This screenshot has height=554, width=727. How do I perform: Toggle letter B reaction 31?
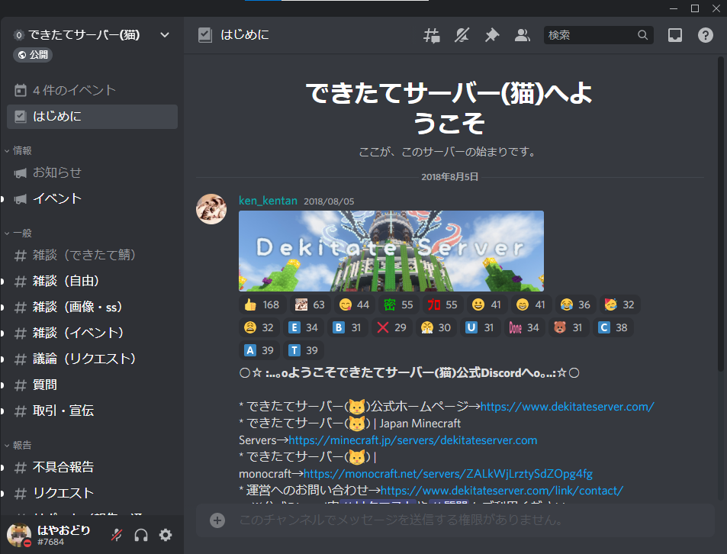pyautogui.click(x=347, y=328)
